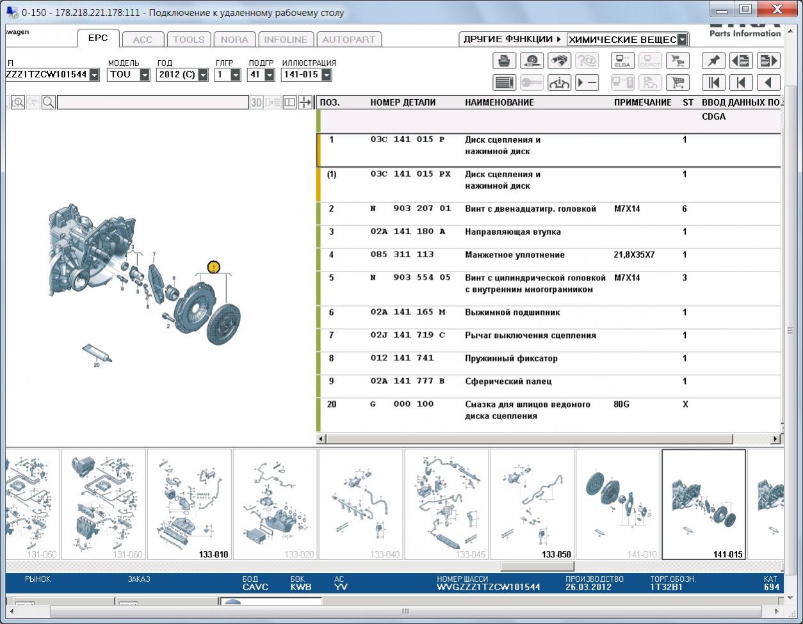Jump to first with double-bar arrow icon
Image resolution: width=803 pixels, height=624 pixels.
click(x=713, y=83)
